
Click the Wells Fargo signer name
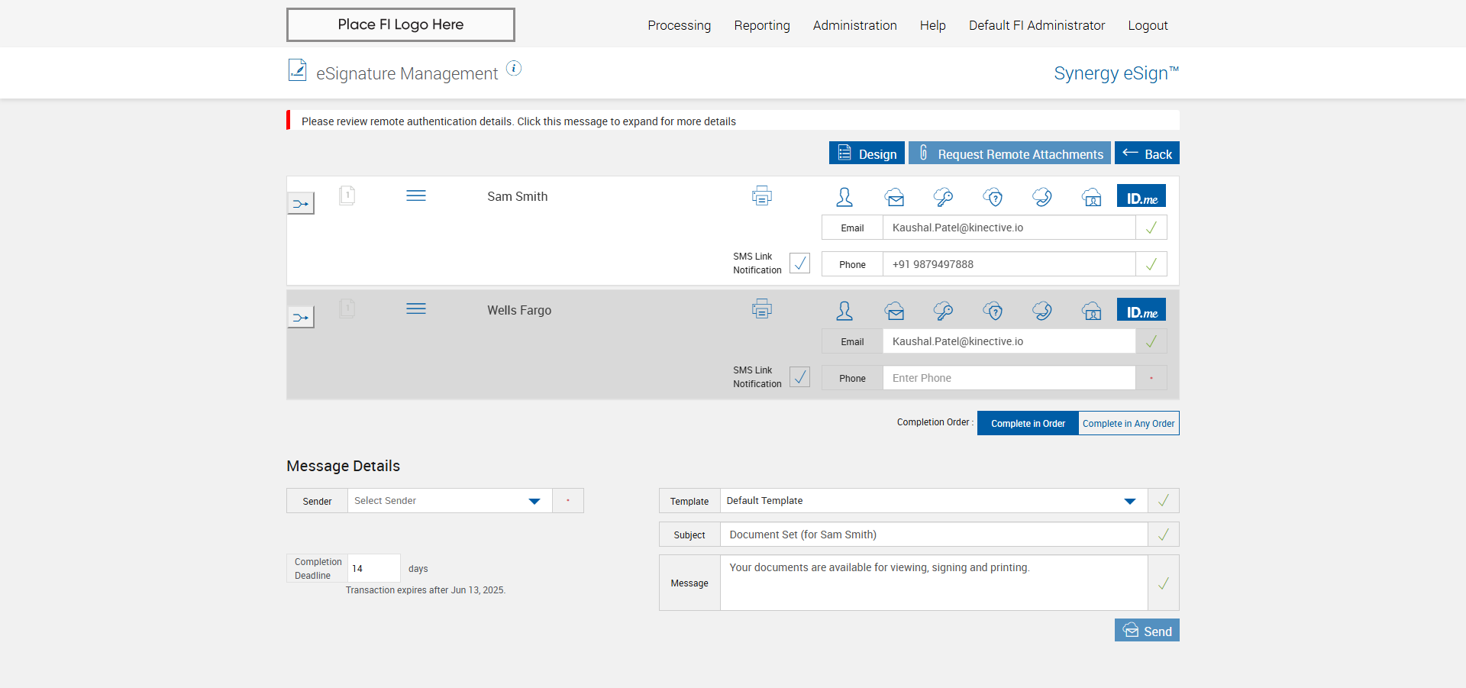pos(519,310)
